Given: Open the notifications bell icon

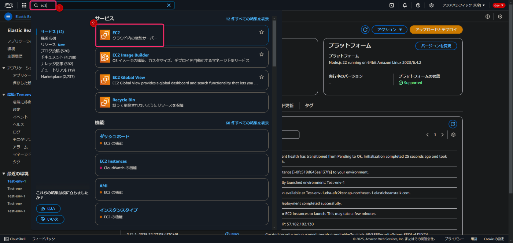Looking at the screenshot, I should (x=405, y=5).
